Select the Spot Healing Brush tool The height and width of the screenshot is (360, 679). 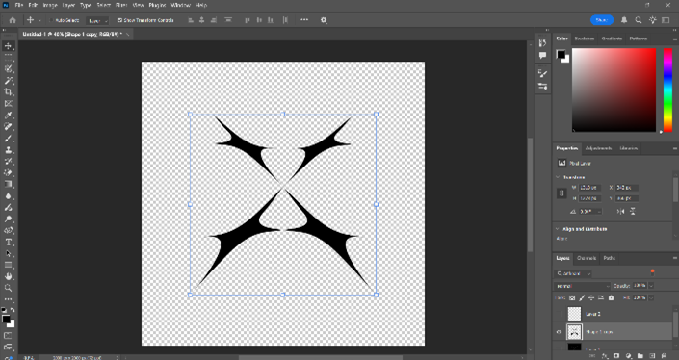coord(9,126)
